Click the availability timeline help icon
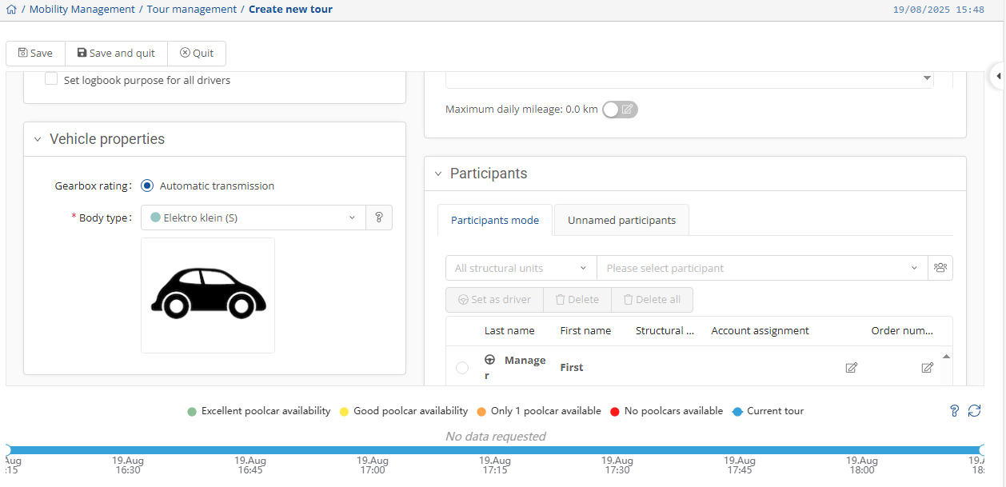The height and width of the screenshot is (487, 1006). [954, 410]
